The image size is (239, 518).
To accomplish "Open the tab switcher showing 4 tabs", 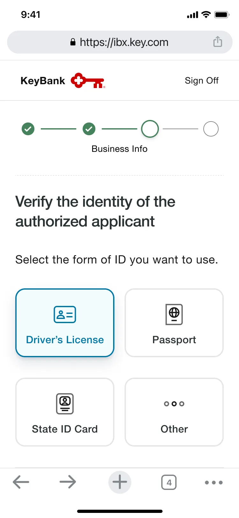I will pos(169,482).
